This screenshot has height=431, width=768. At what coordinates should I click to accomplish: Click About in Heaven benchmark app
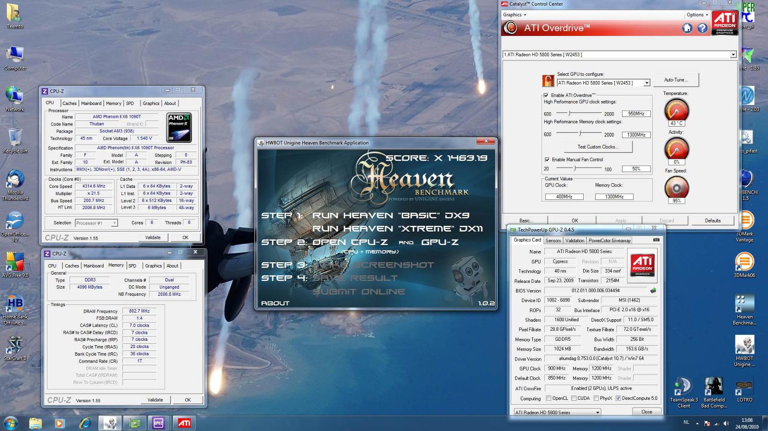275,303
